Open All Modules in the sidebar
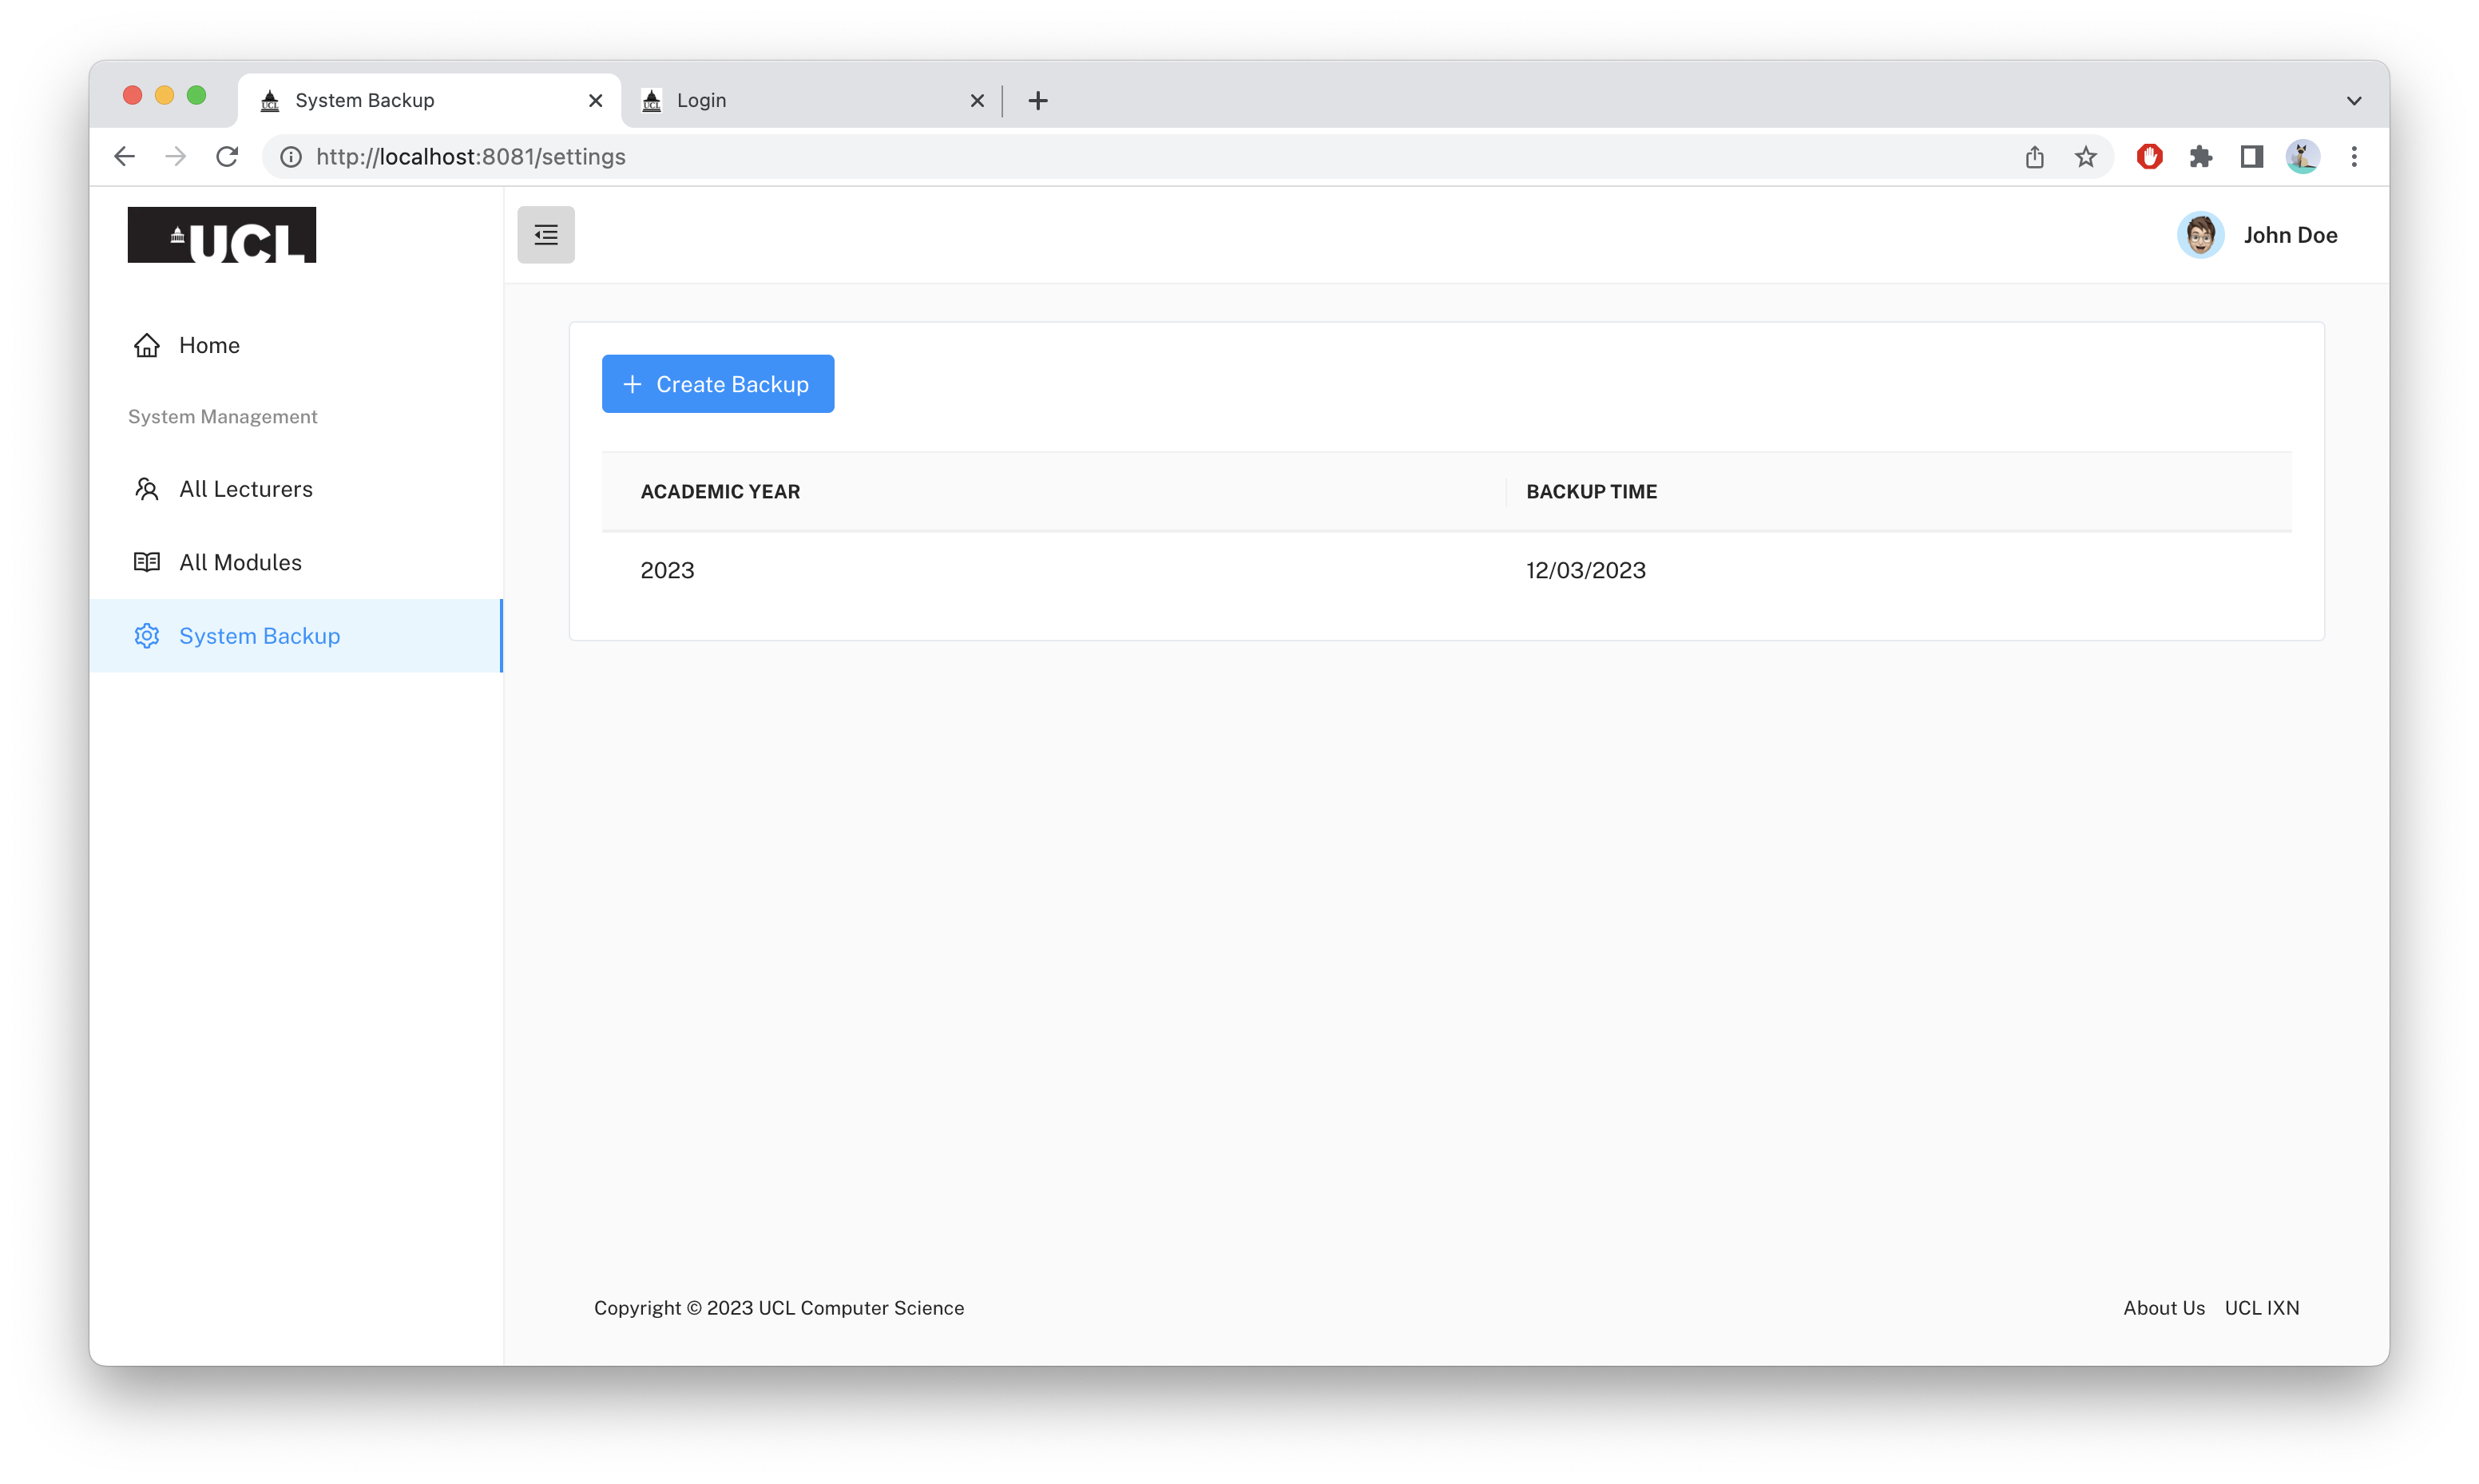The width and height of the screenshot is (2479, 1484). tap(295, 562)
